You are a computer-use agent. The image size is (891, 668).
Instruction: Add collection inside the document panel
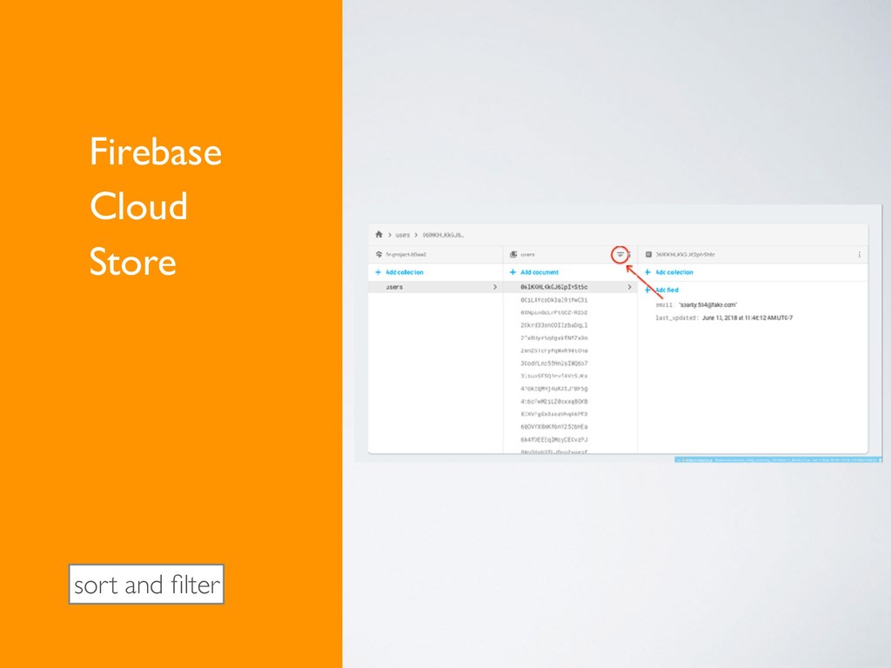pos(669,272)
